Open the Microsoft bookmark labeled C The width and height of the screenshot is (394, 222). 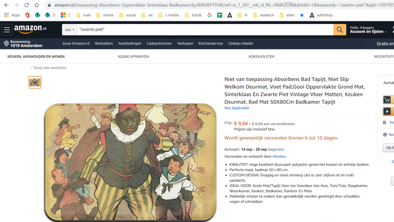pyautogui.click(x=66, y=15)
